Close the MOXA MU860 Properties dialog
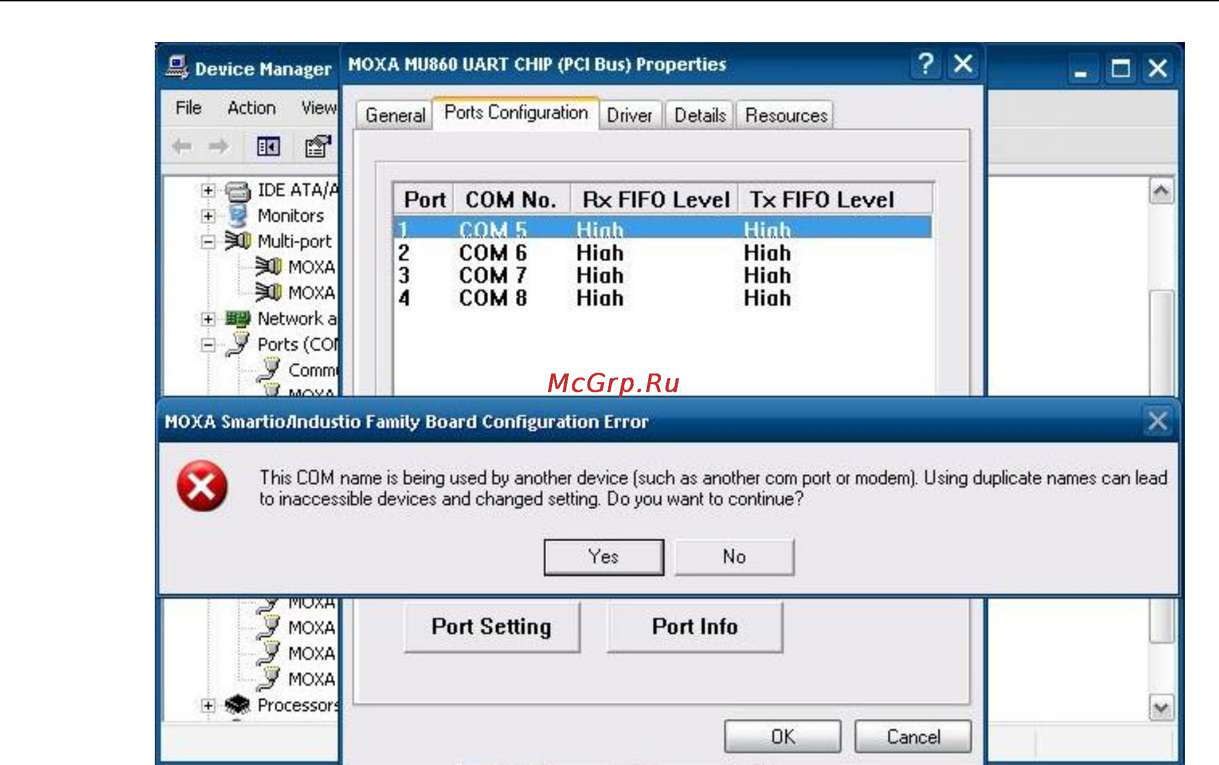 pos(963,65)
